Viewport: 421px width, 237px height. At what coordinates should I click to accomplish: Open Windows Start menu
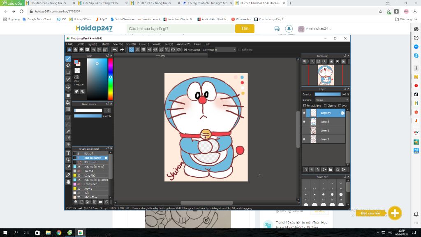5,232
